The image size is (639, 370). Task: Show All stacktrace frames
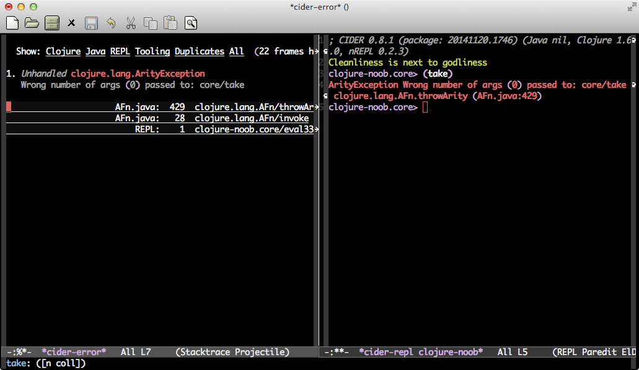click(x=236, y=51)
